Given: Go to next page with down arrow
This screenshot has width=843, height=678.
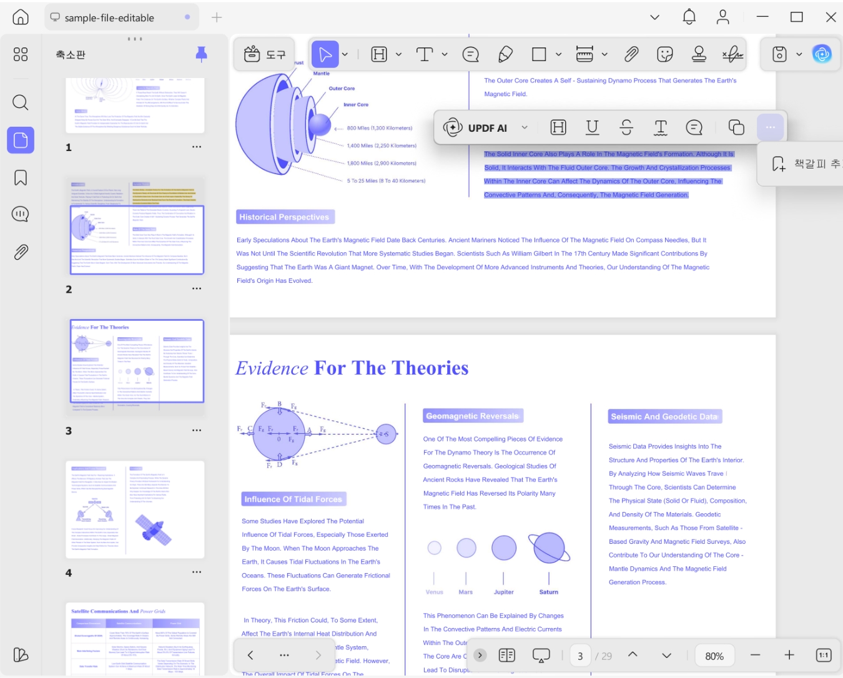Looking at the screenshot, I should 666,656.
